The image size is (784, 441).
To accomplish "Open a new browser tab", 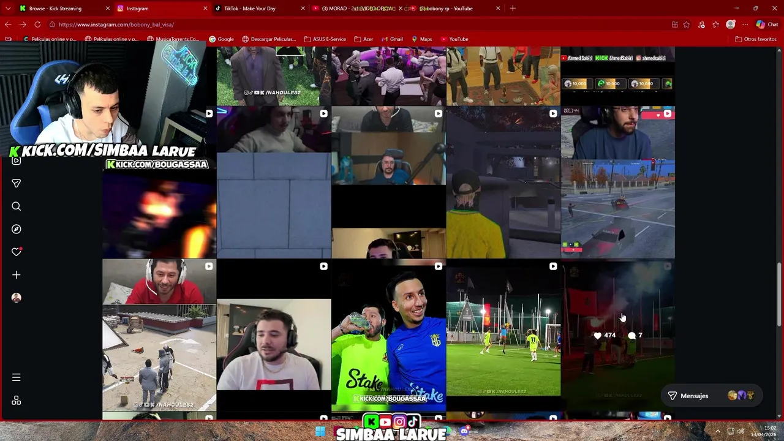I will coord(513,9).
